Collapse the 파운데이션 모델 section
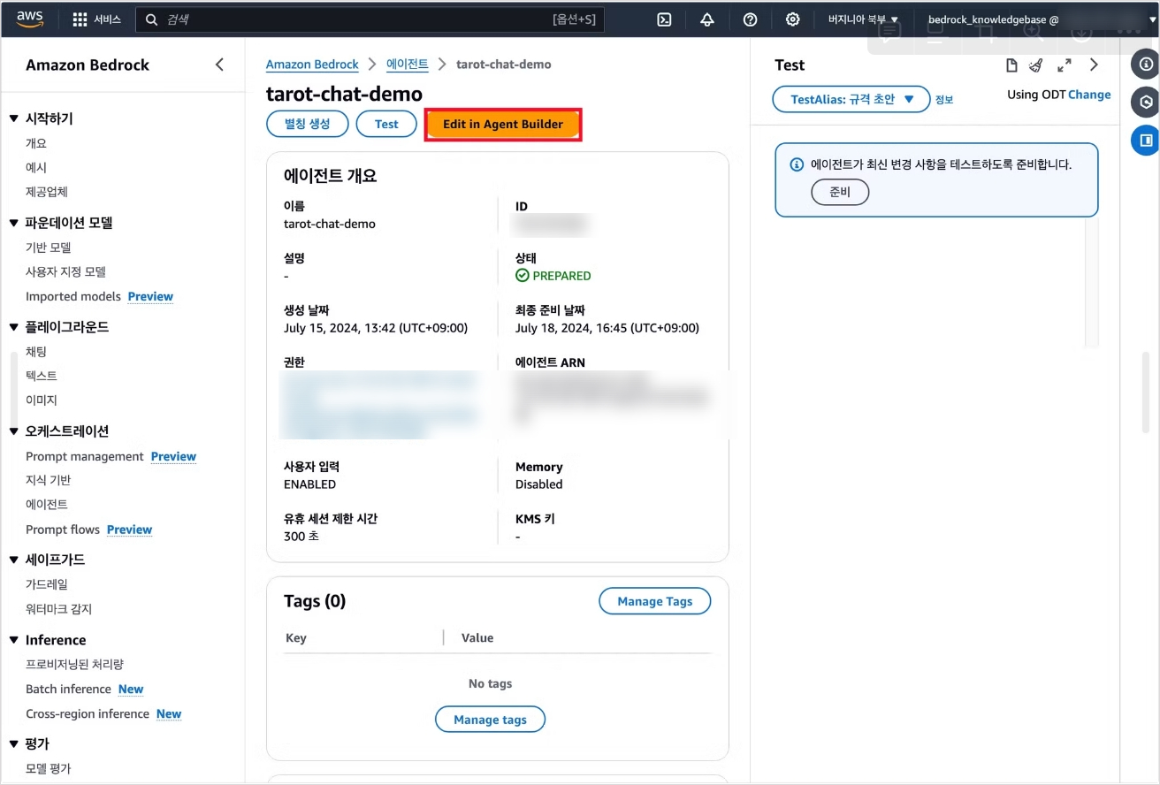 [x=13, y=223]
